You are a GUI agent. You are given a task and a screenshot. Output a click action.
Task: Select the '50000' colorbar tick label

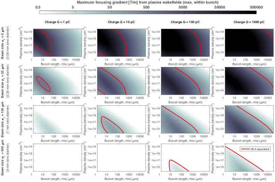(x=220, y=7)
